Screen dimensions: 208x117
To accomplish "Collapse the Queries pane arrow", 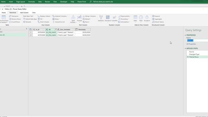I will [26, 29].
